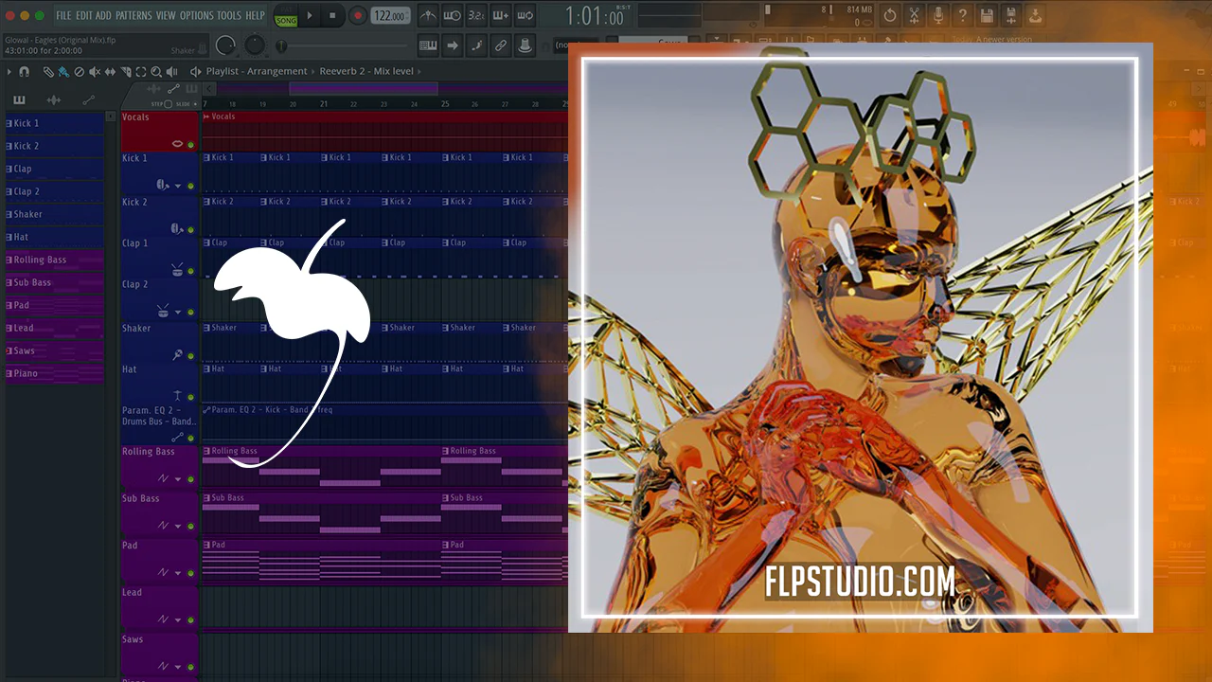Screen dimensions: 1212x682
Task: Open the VIEW menu
Action: tap(166, 15)
